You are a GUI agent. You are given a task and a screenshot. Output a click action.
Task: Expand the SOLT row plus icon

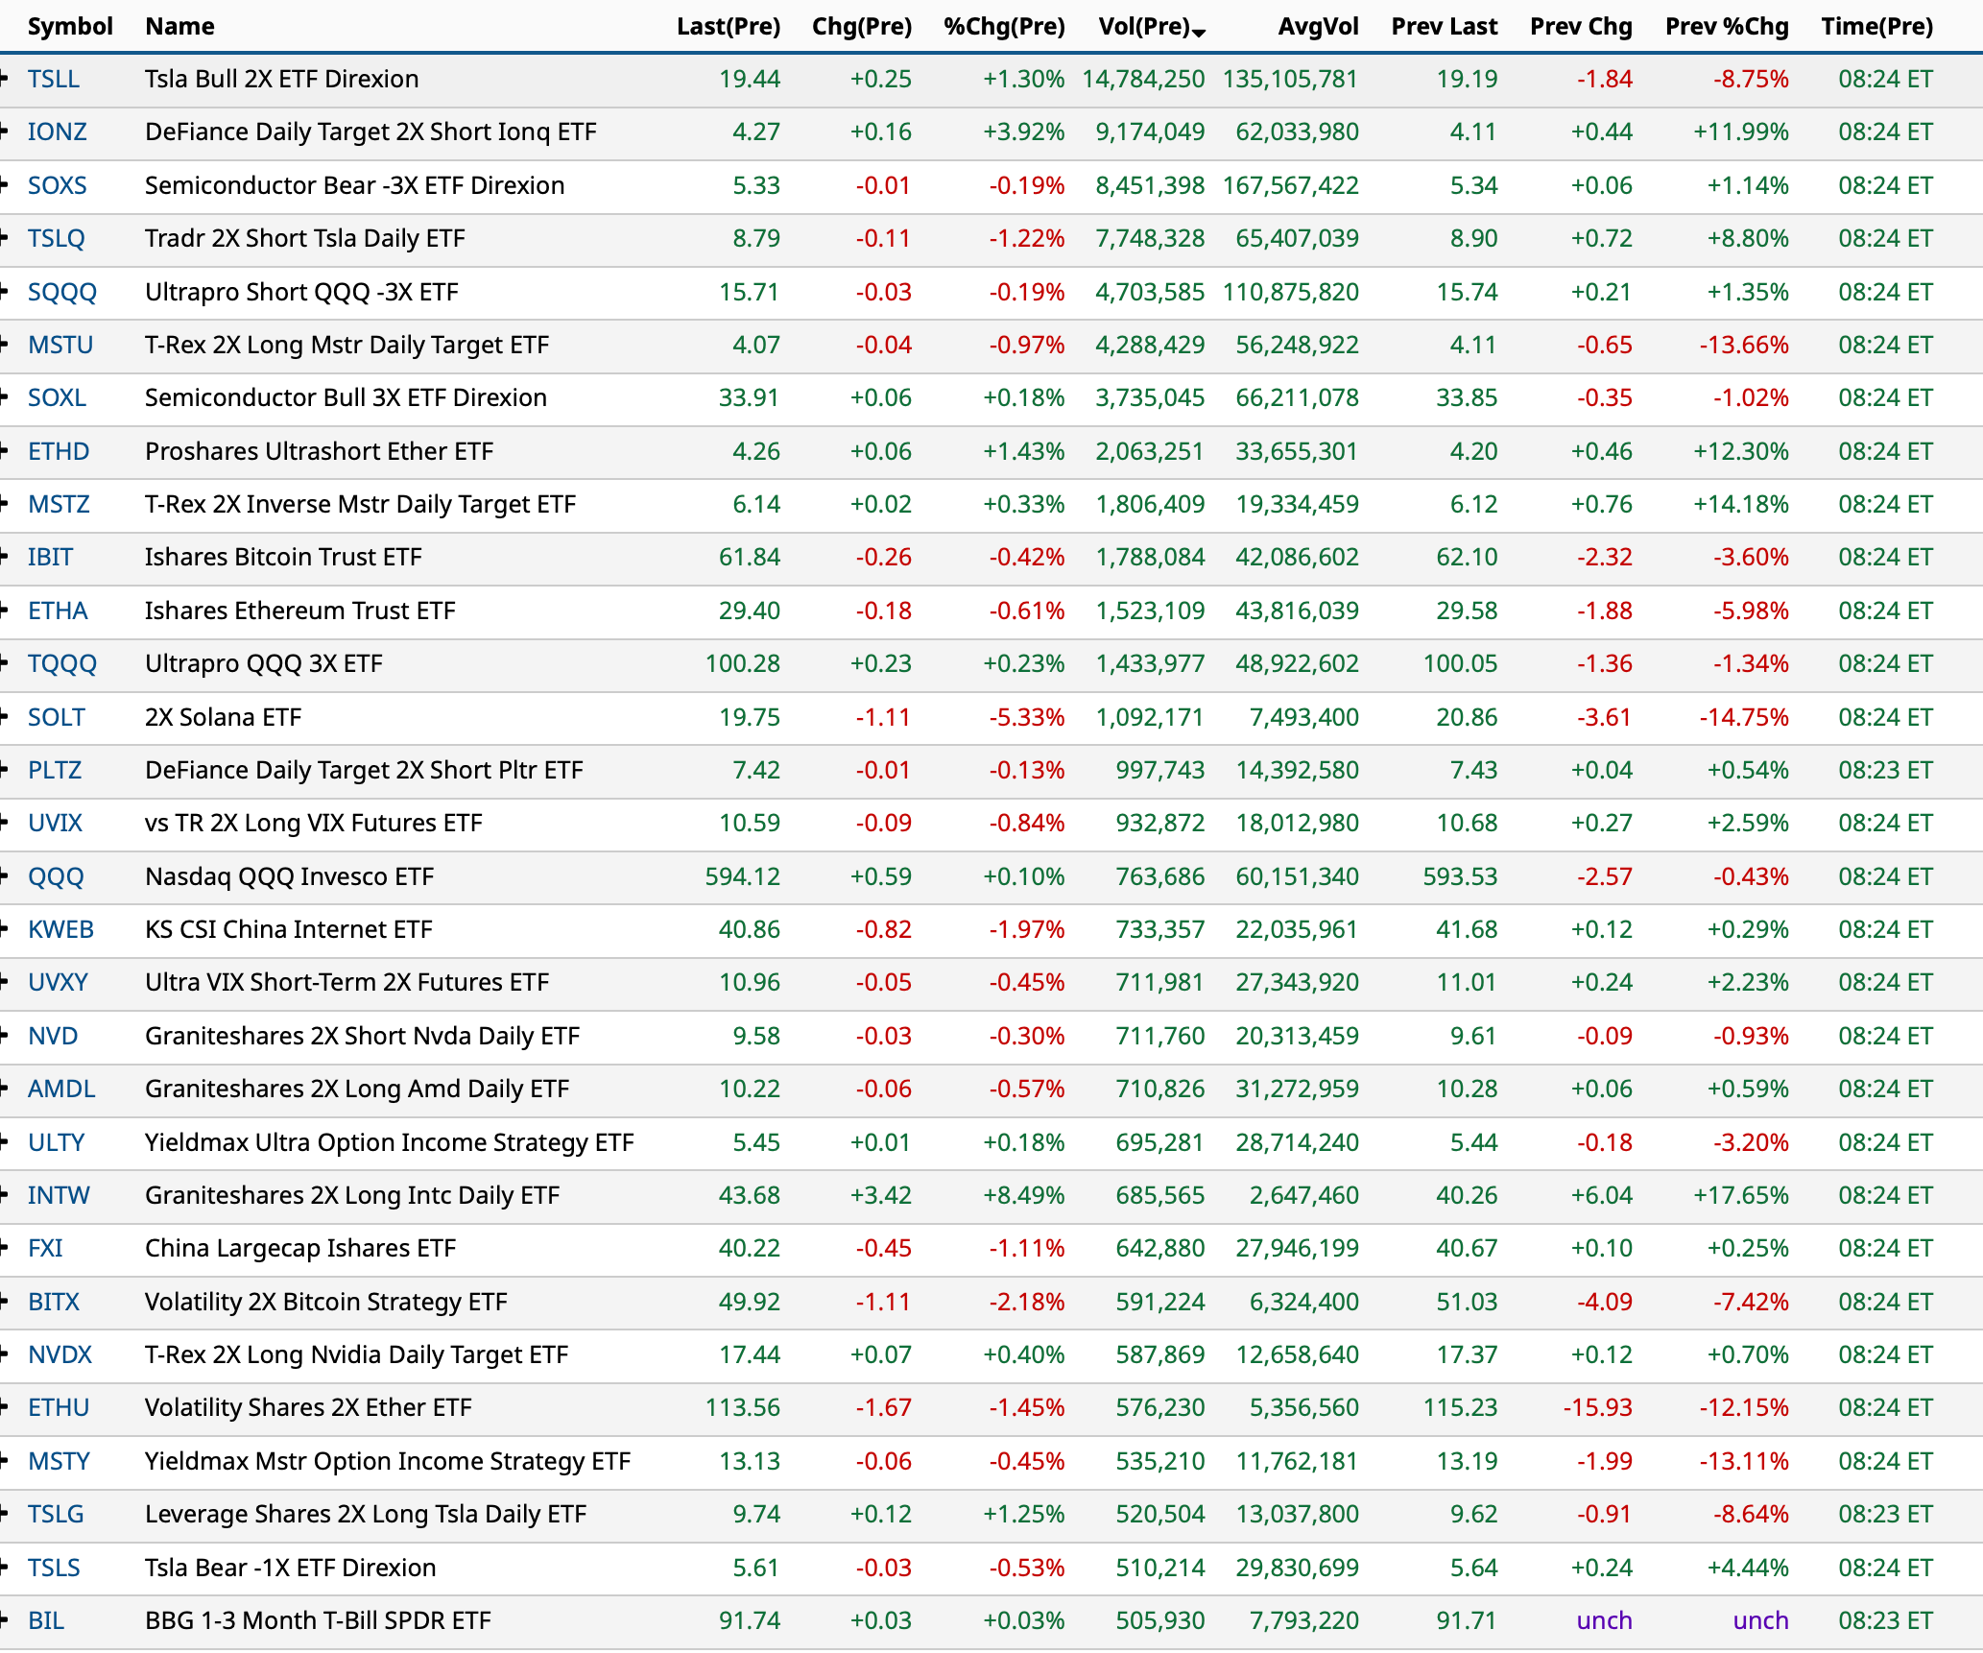(4, 717)
